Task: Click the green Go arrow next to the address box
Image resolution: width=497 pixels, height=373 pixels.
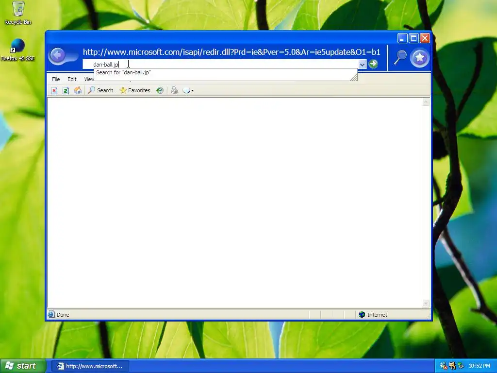Action: tap(373, 64)
